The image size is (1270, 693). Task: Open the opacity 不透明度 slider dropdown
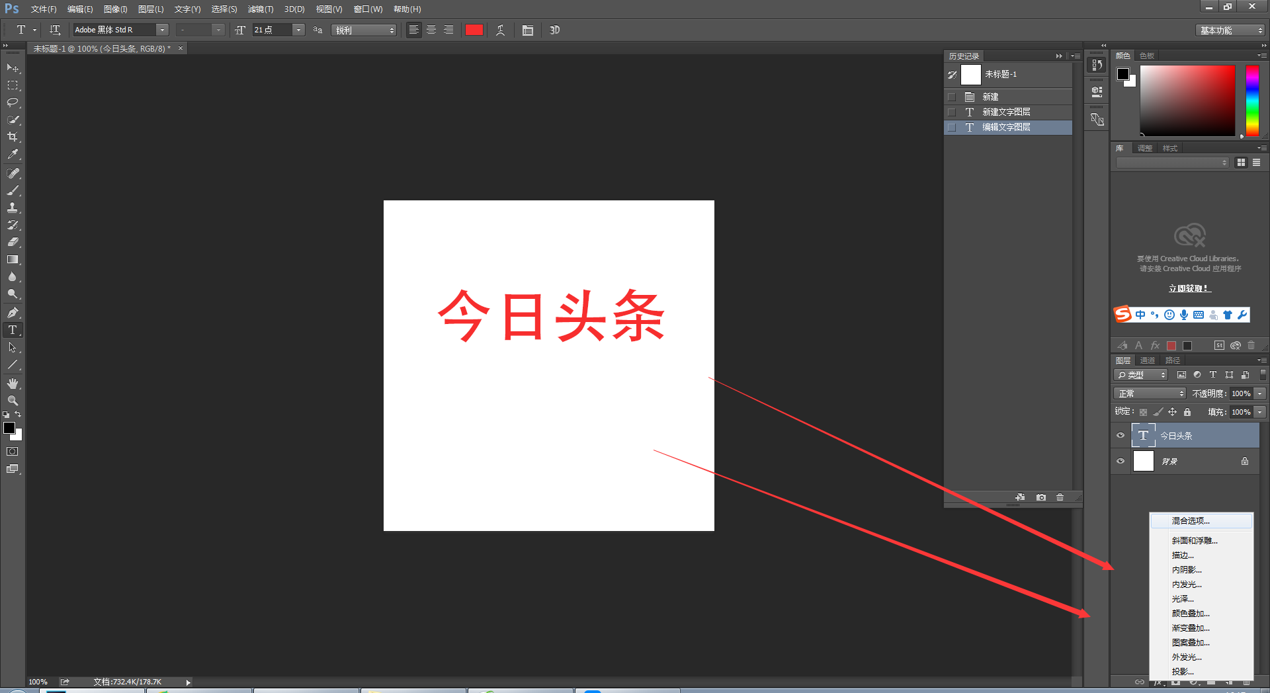click(1260, 393)
